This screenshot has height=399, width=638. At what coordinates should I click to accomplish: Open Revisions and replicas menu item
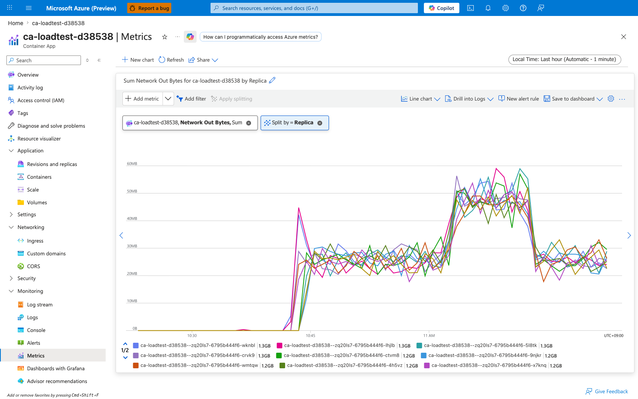(x=52, y=164)
